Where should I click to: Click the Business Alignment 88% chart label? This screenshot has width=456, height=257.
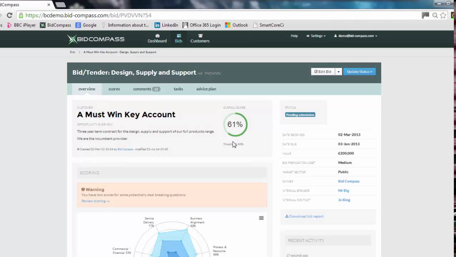point(197,222)
